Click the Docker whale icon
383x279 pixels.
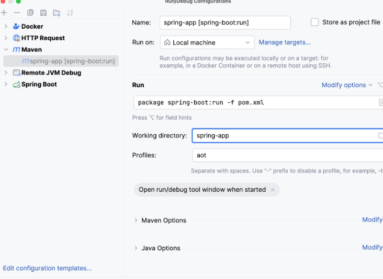(16, 26)
